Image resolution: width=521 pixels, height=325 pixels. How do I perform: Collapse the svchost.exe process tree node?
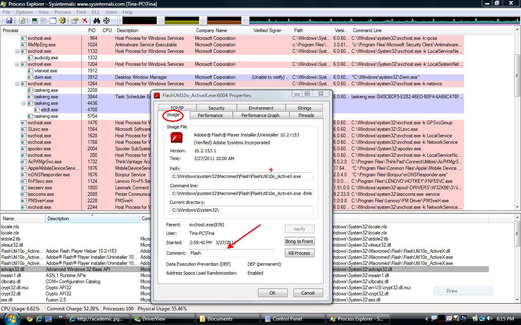17,84
